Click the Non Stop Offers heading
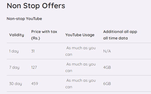 [36, 6]
